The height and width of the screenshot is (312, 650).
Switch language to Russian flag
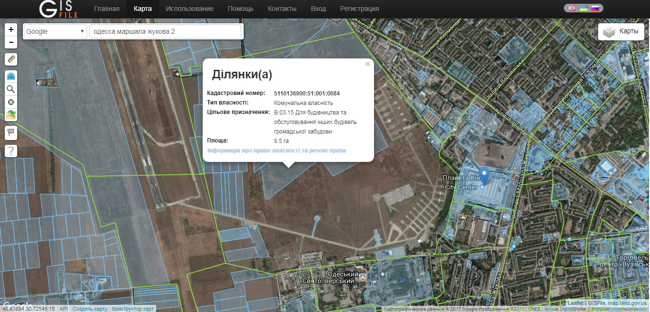tap(595, 8)
